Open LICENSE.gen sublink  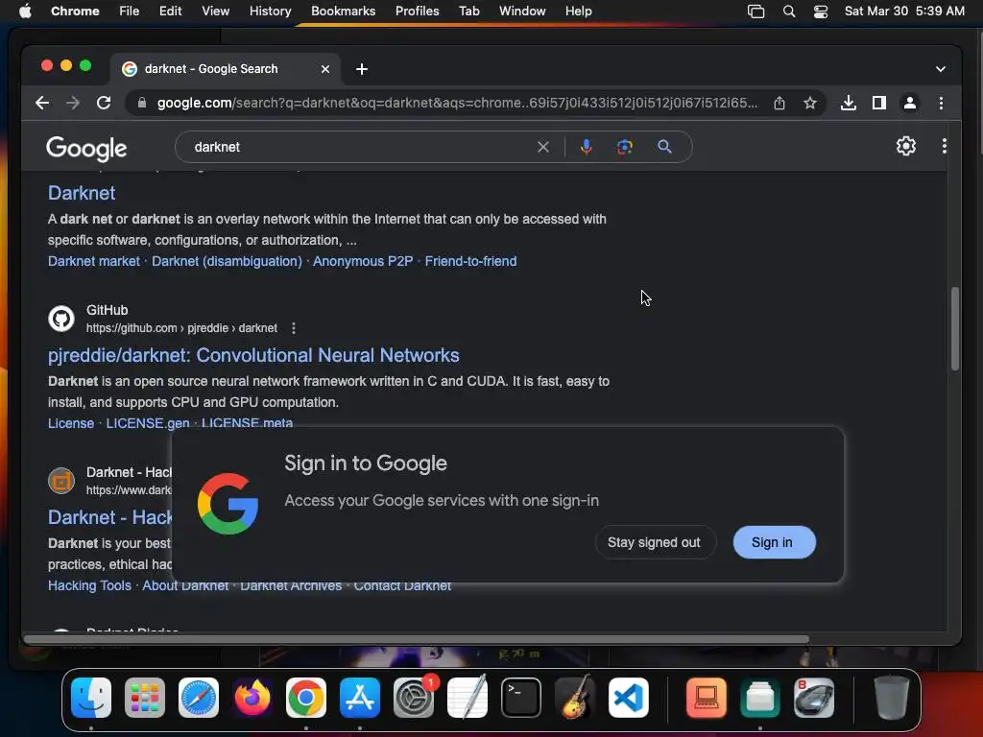(147, 423)
